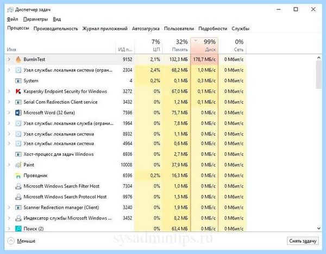The height and width of the screenshot is (254, 326).
Task: Click the BurnInTest flame icon
Action: pyautogui.click(x=18, y=60)
